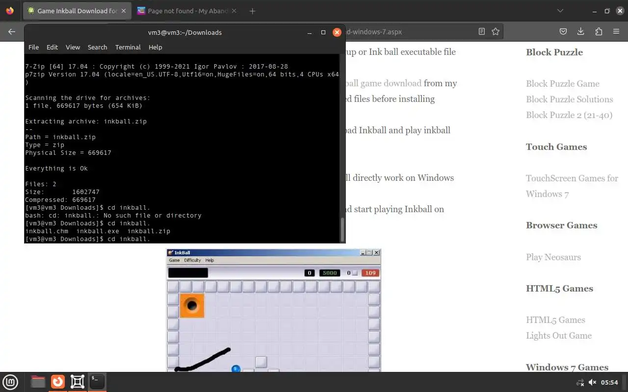The image size is (628, 392).
Task: Click the Block Puzzle sidebar heading
Action: pos(554,52)
